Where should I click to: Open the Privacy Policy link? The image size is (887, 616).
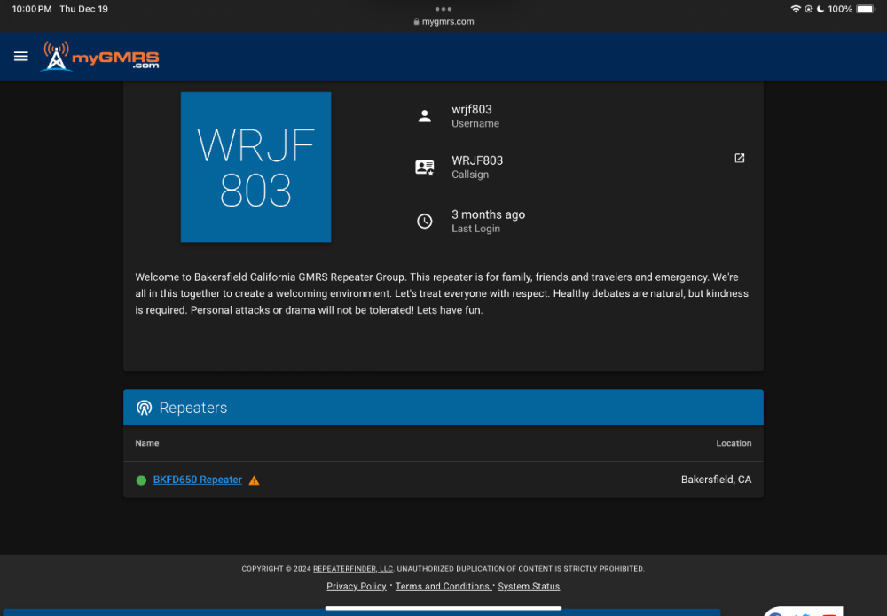point(356,586)
